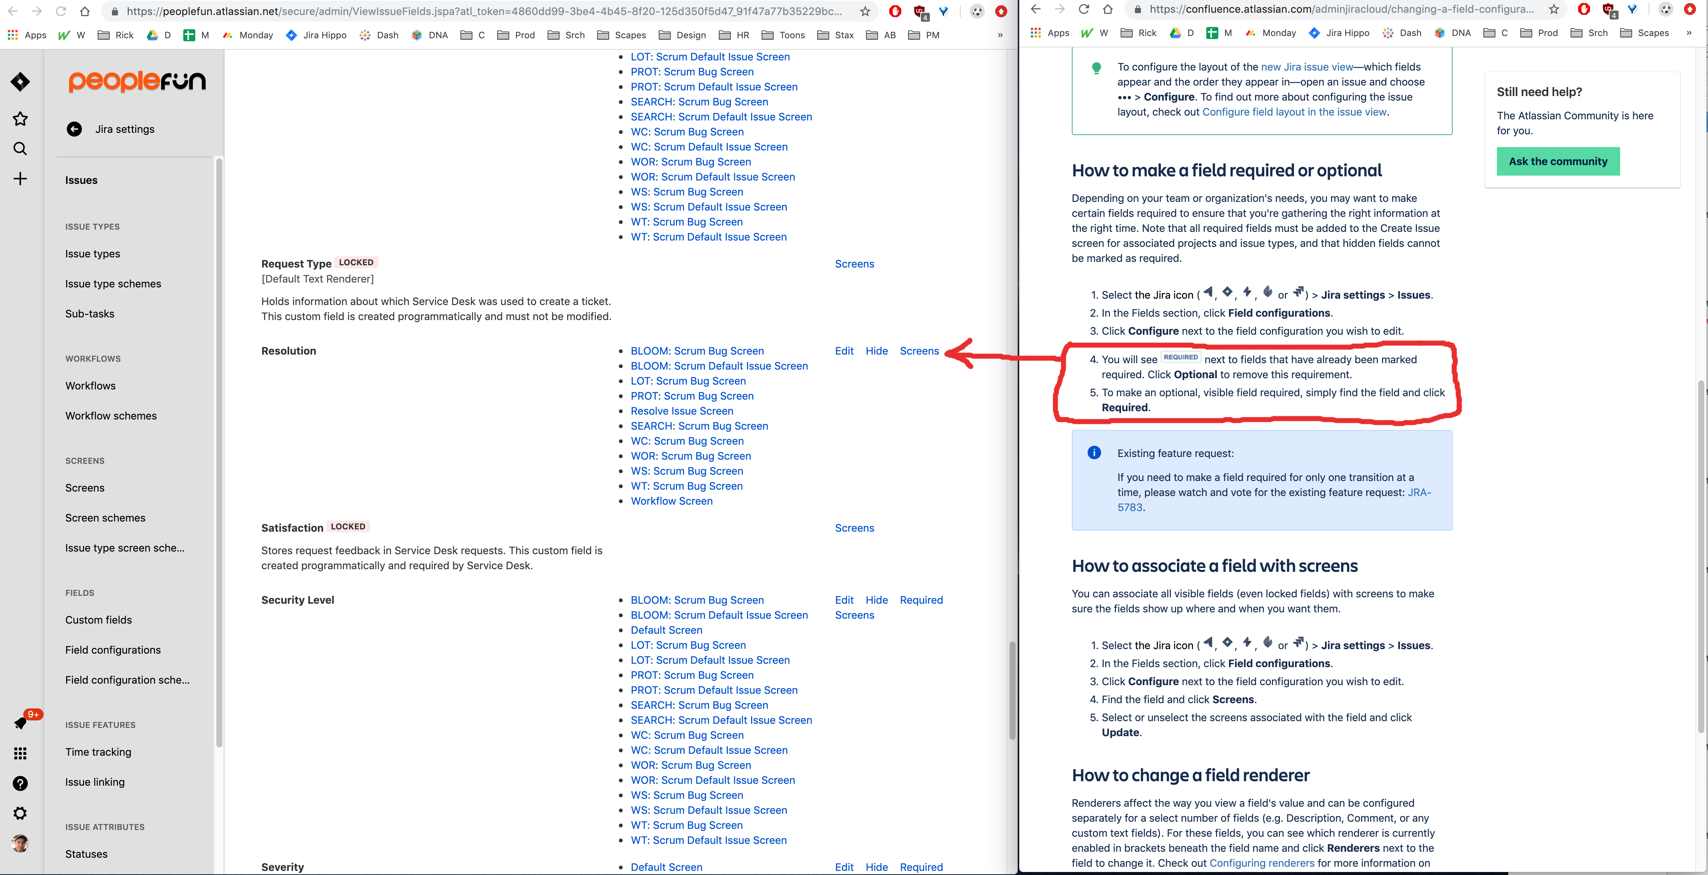Expand bookmarks overflow chevron in left browser
The height and width of the screenshot is (875, 1708).
(1000, 35)
